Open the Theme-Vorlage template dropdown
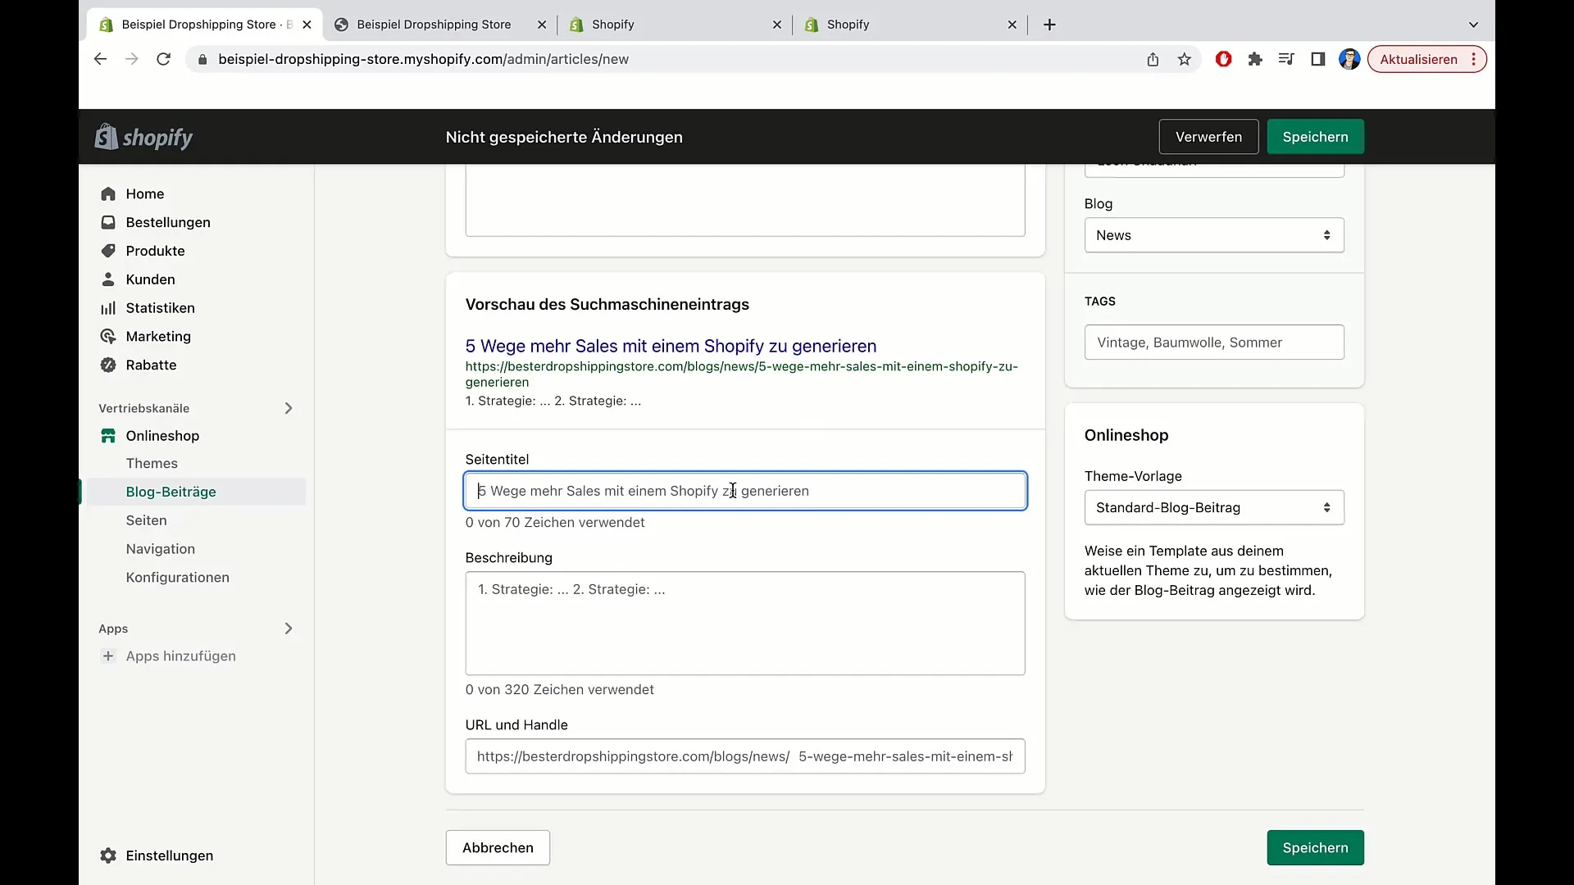1574x885 pixels. tap(1213, 506)
